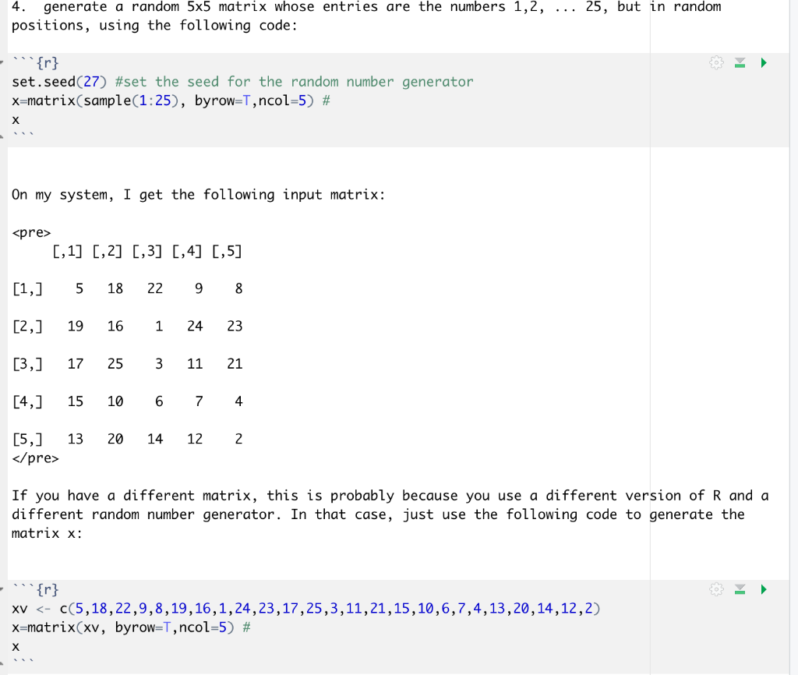Run the set.seed(27) code chunk

pos(764,62)
